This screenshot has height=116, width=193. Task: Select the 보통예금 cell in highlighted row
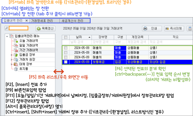(x=103, y=62)
